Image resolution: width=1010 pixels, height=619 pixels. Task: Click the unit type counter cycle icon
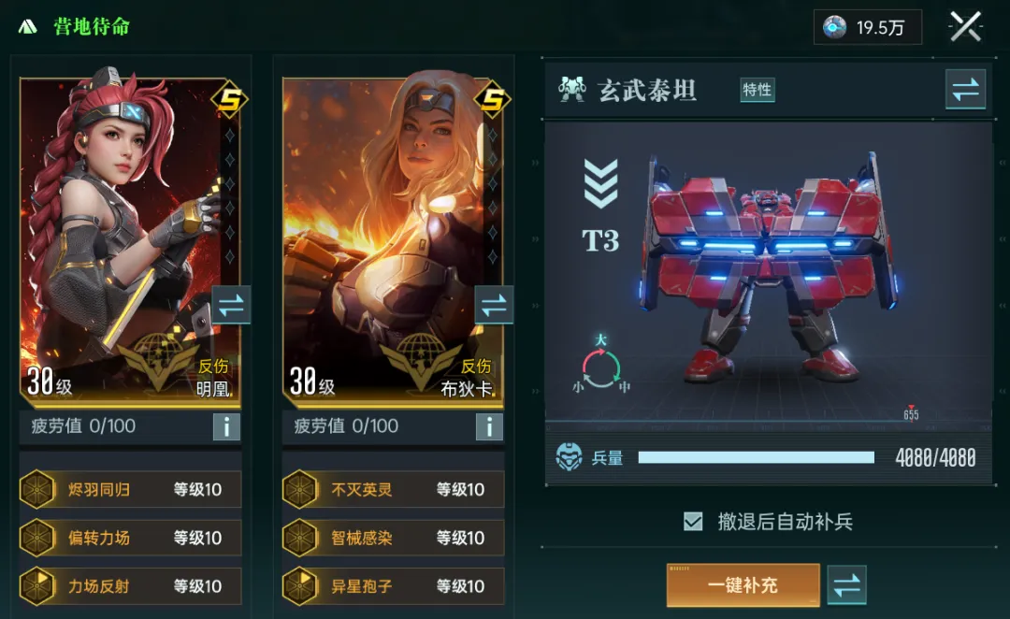point(601,365)
